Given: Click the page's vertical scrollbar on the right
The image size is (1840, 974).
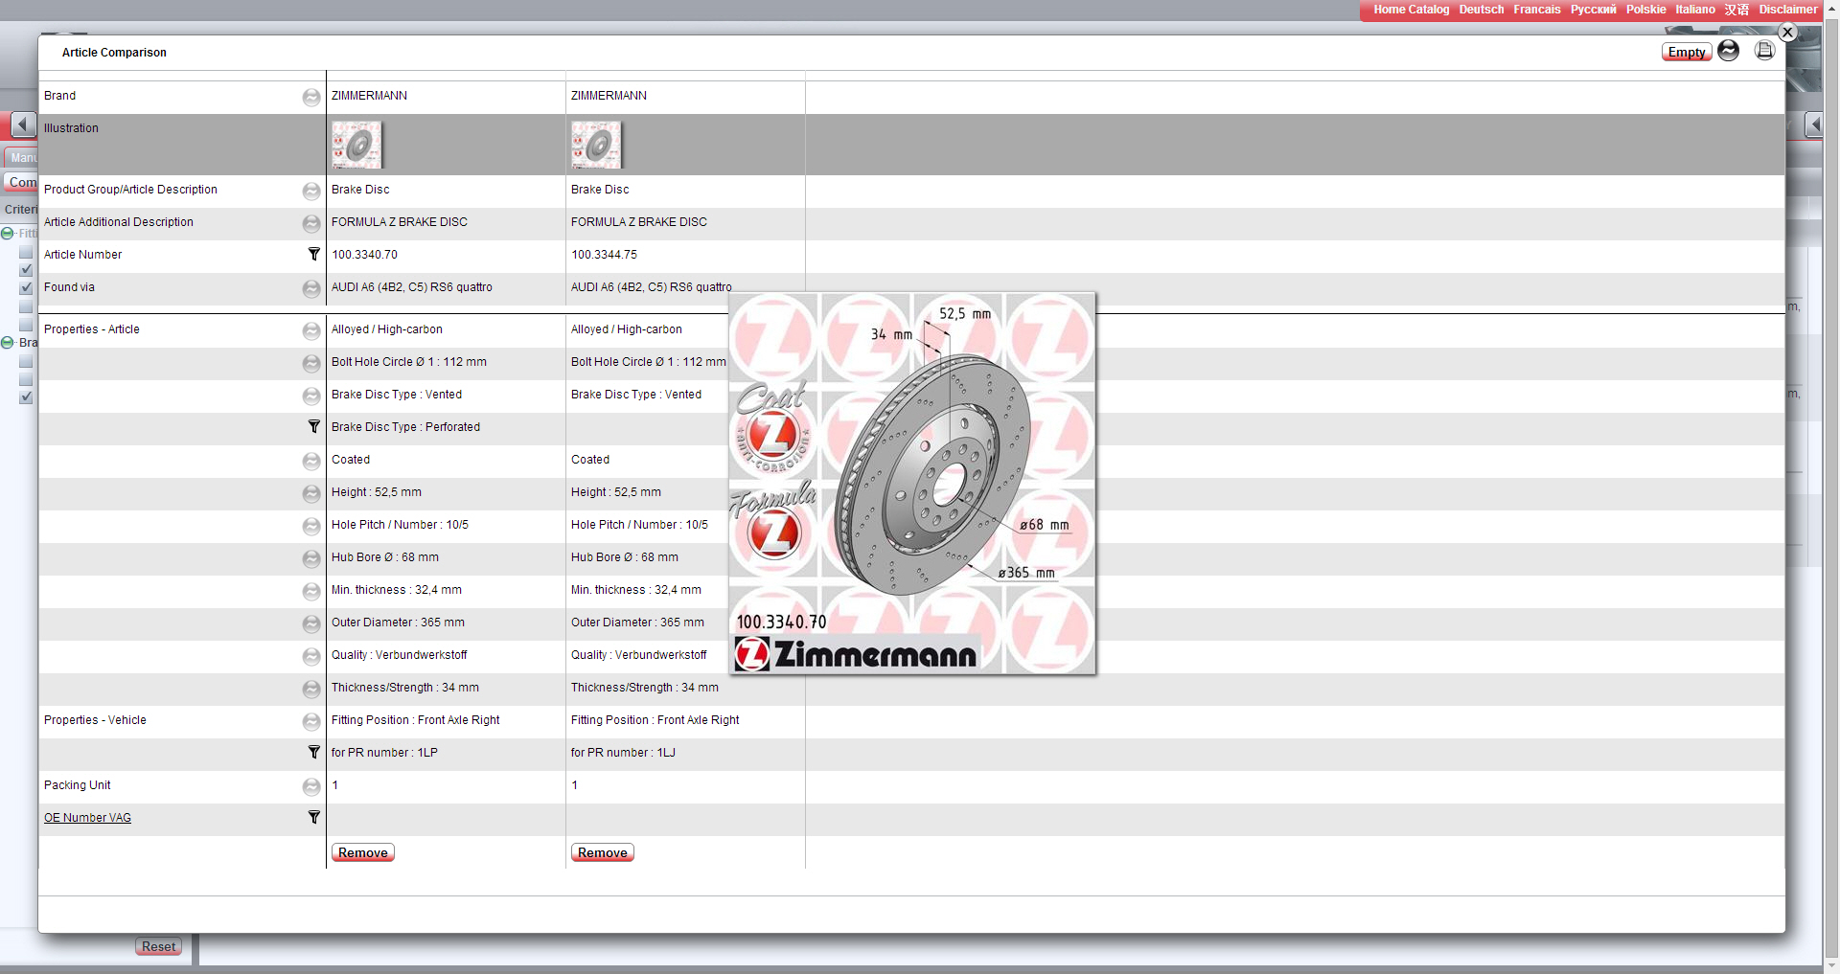Looking at the screenshot, I should pyautogui.click(x=1831, y=479).
